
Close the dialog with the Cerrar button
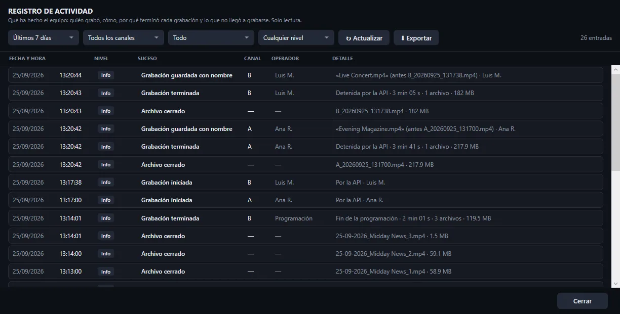583,301
